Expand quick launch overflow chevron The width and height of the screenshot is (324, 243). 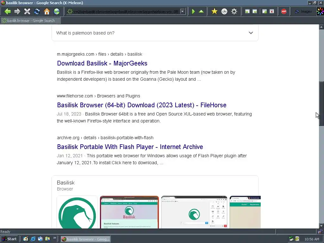coord(54,238)
